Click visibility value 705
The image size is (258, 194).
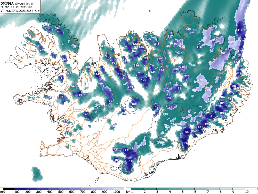coord(143,143)
